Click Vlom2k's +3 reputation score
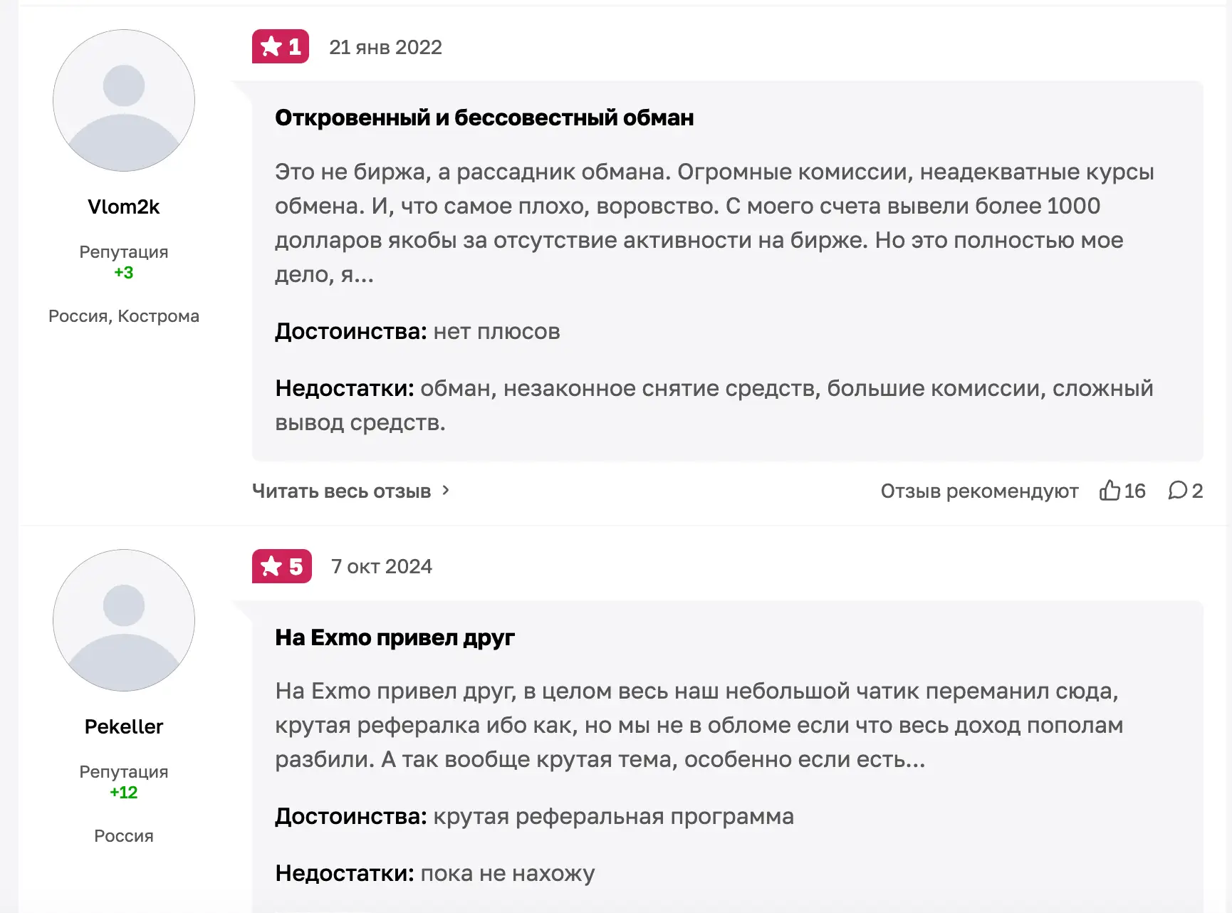 pyautogui.click(x=124, y=273)
